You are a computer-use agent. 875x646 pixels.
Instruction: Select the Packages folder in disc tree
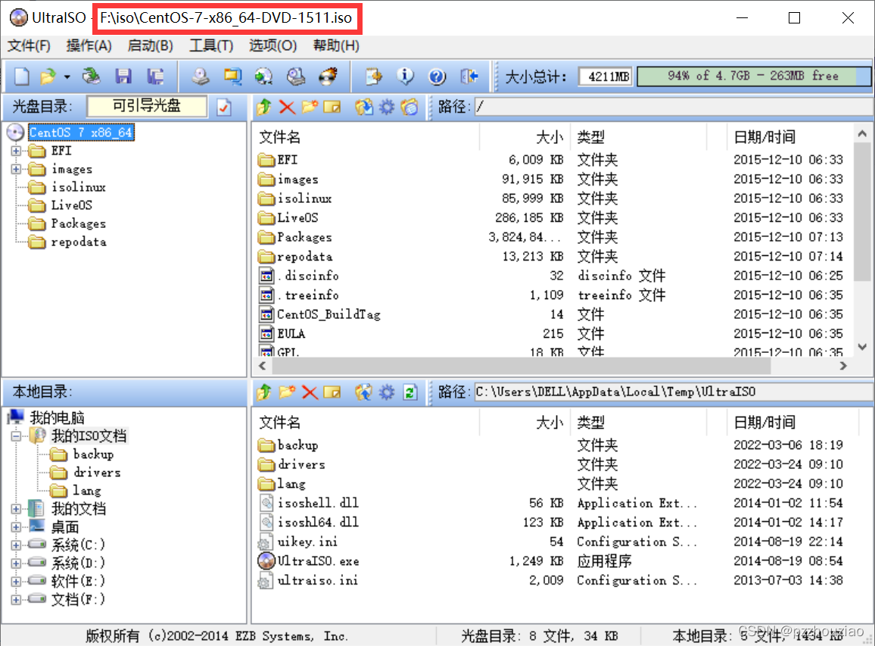[79, 224]
